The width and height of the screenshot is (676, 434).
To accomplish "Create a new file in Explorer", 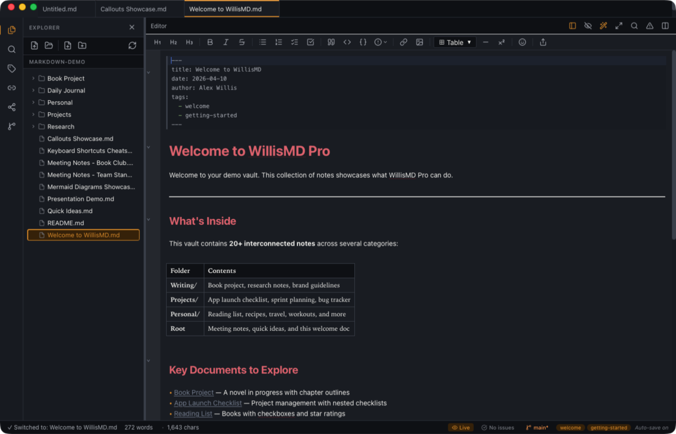I will pos(68,45).
